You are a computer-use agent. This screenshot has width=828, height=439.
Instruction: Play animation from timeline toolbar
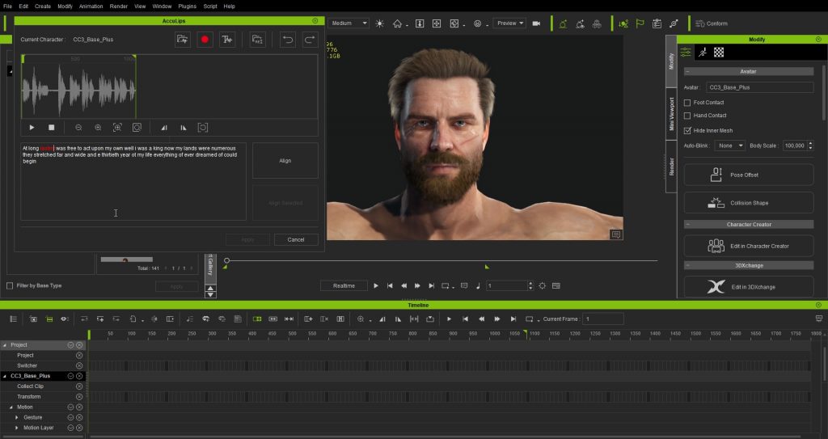[449, 319]
